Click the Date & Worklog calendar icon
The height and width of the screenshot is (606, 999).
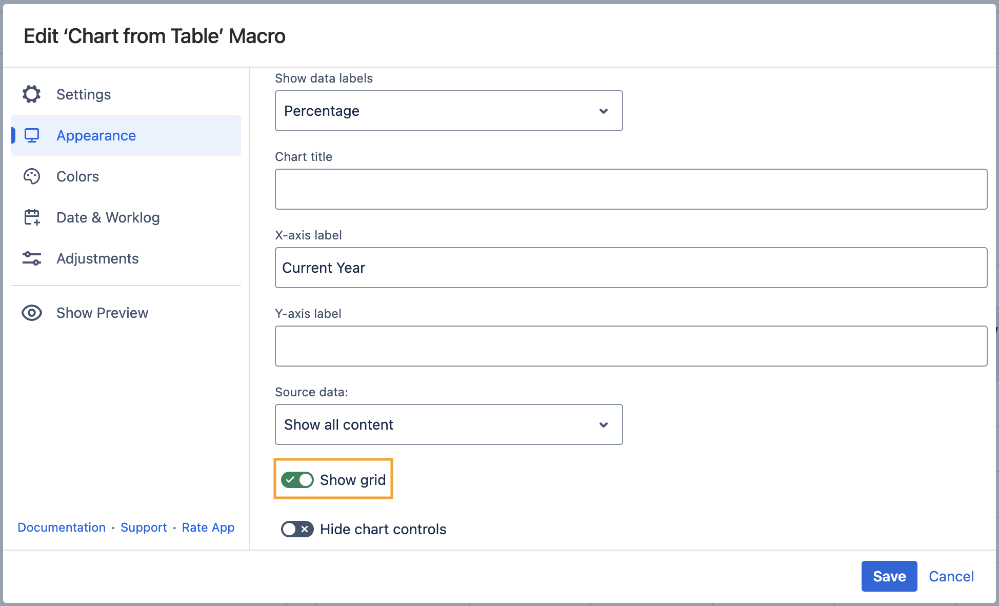click(32, 217)
